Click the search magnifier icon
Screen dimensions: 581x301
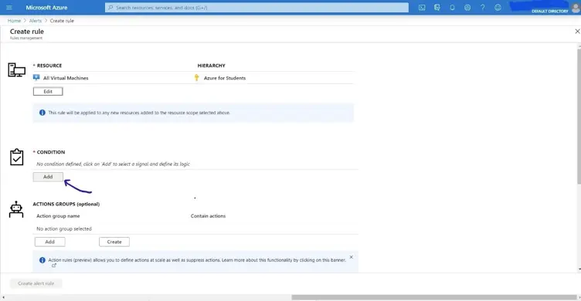[x=110, y=8]
